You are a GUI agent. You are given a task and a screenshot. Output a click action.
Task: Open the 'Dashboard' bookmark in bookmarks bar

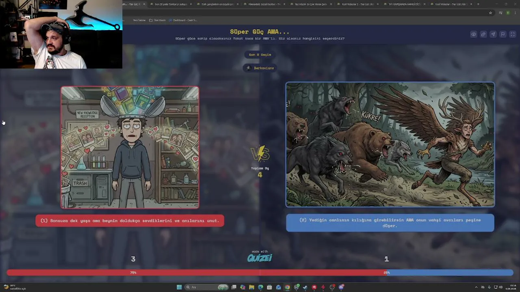(x=183, y=20)
